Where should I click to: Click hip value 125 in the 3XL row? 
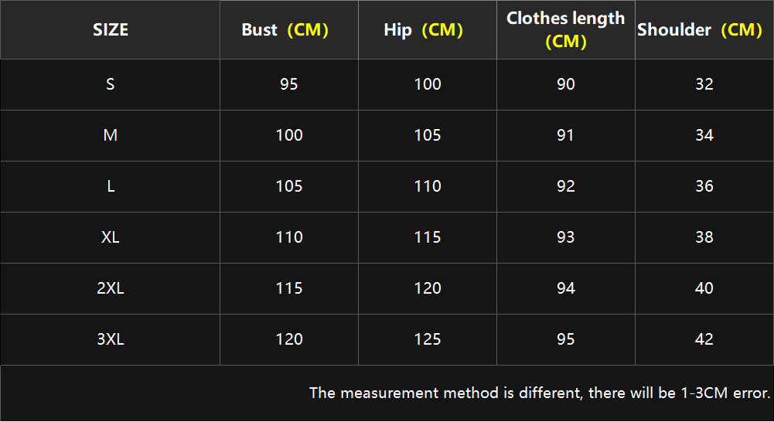click(428, 339)
